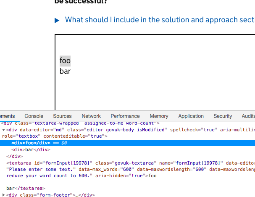The image size is (255, 197).
Task: Expand the form-footer div node
Action: click(3, 195)
